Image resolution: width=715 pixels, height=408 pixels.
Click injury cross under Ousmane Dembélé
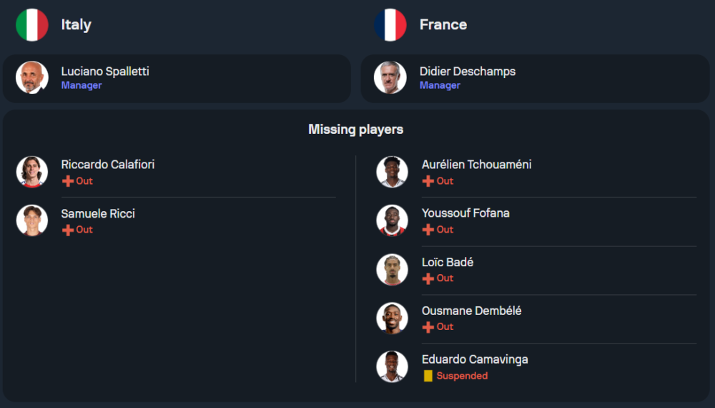click(x=428, y=327)
